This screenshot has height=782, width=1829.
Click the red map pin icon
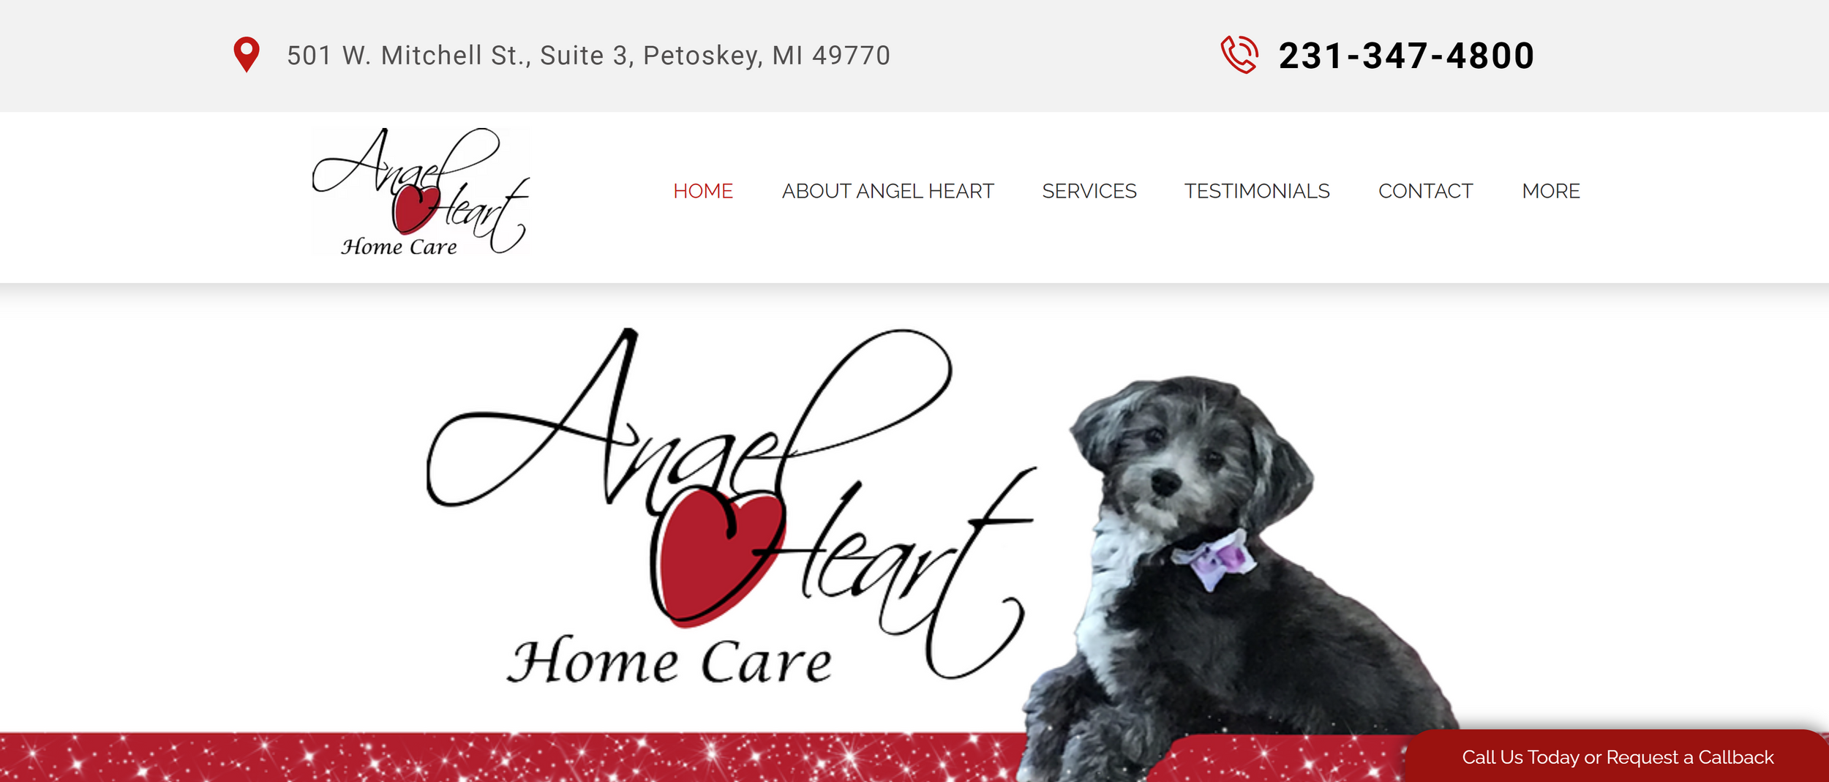(x=247, y=55)
